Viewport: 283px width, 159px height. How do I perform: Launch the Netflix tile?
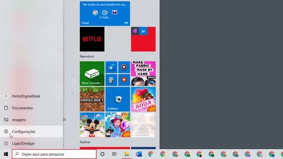coord(92,39)
